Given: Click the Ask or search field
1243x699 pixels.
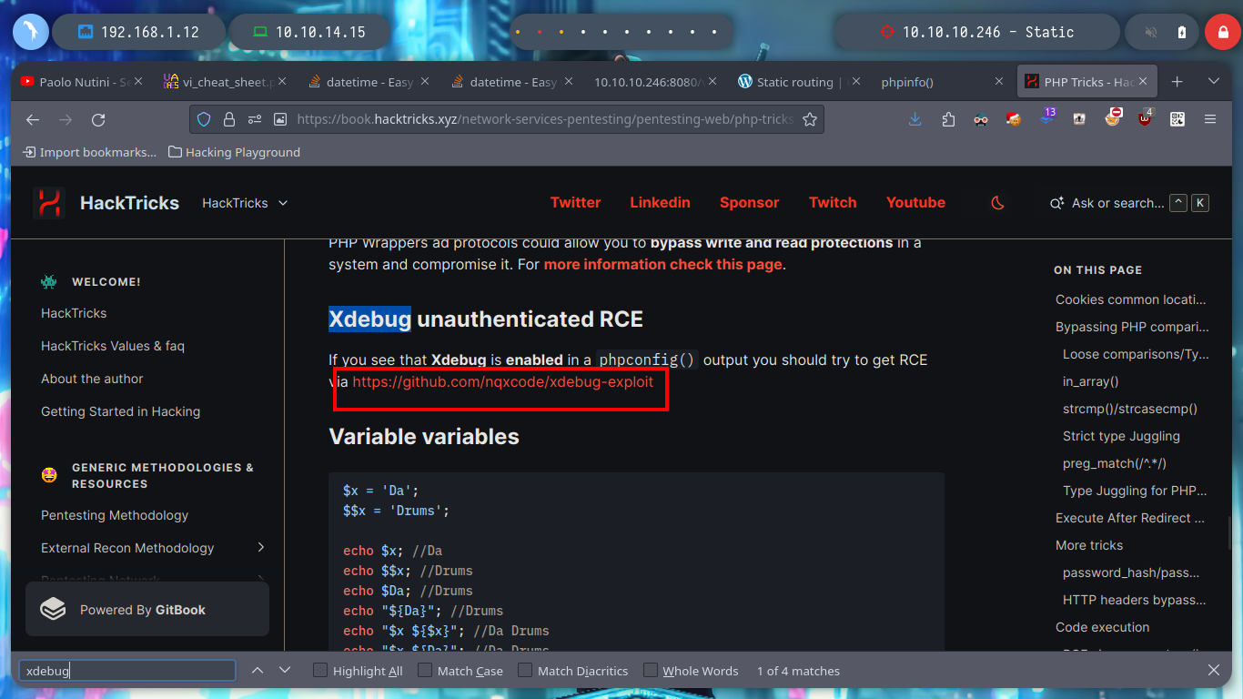Looking at the screenshot, I should pos(1128,203).
